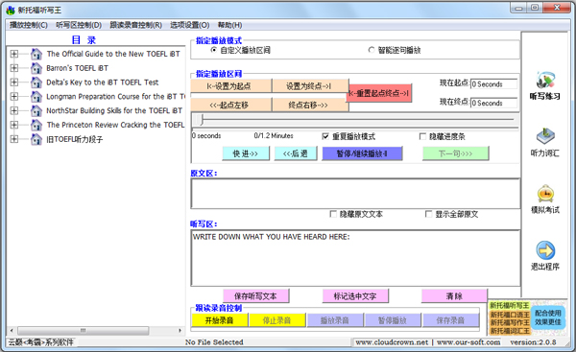Expand The Official Guide to the New TOEFL node
This screenshot has height=352, width=576.
pos(14,54)
